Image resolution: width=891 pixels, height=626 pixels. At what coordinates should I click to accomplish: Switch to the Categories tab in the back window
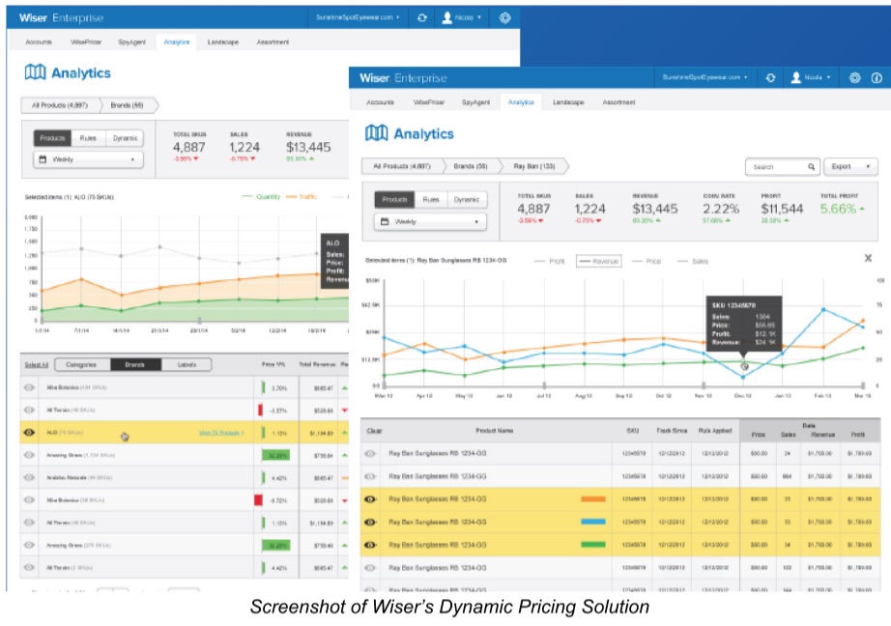coord(80,365)
